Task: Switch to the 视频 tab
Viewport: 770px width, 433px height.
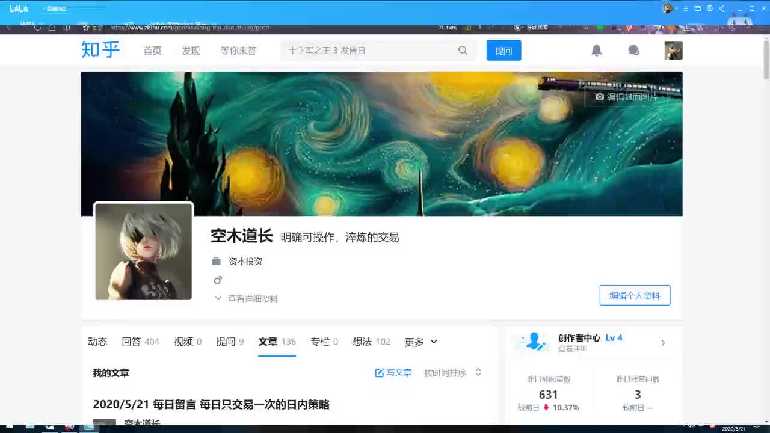Action: [188, 342]
